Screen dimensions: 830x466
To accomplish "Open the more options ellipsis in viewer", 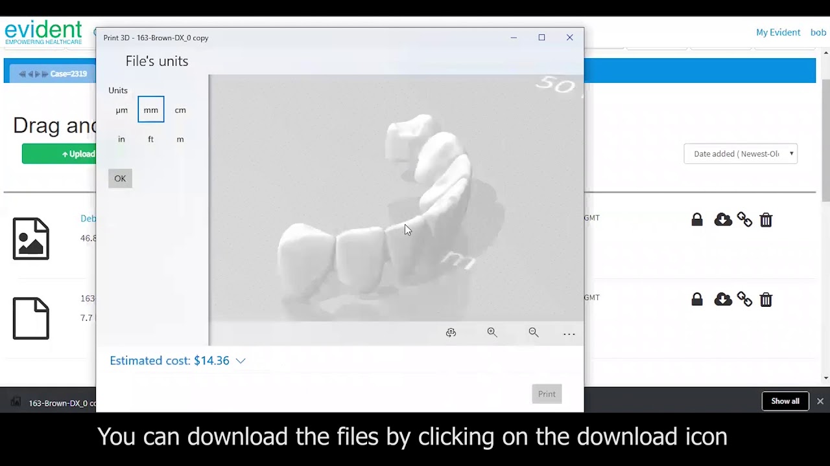I will pos(569,334).
